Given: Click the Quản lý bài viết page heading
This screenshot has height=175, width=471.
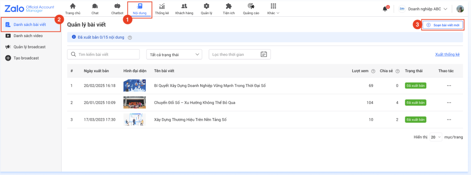Looking at the screenshot, I should tap(86, 25).
